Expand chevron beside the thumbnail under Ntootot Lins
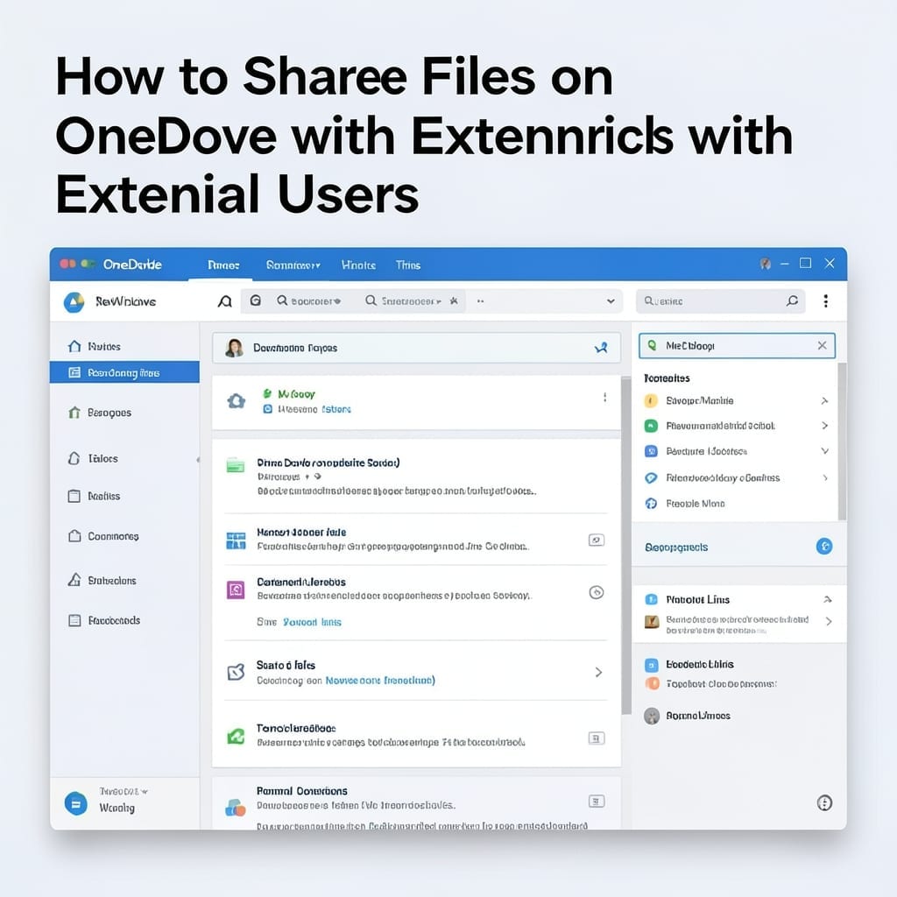 pos(829,621)
